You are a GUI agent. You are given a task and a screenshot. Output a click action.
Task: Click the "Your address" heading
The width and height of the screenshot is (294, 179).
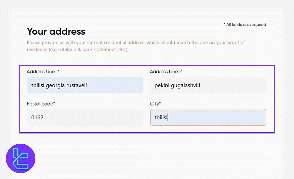[x=56, y=31]
